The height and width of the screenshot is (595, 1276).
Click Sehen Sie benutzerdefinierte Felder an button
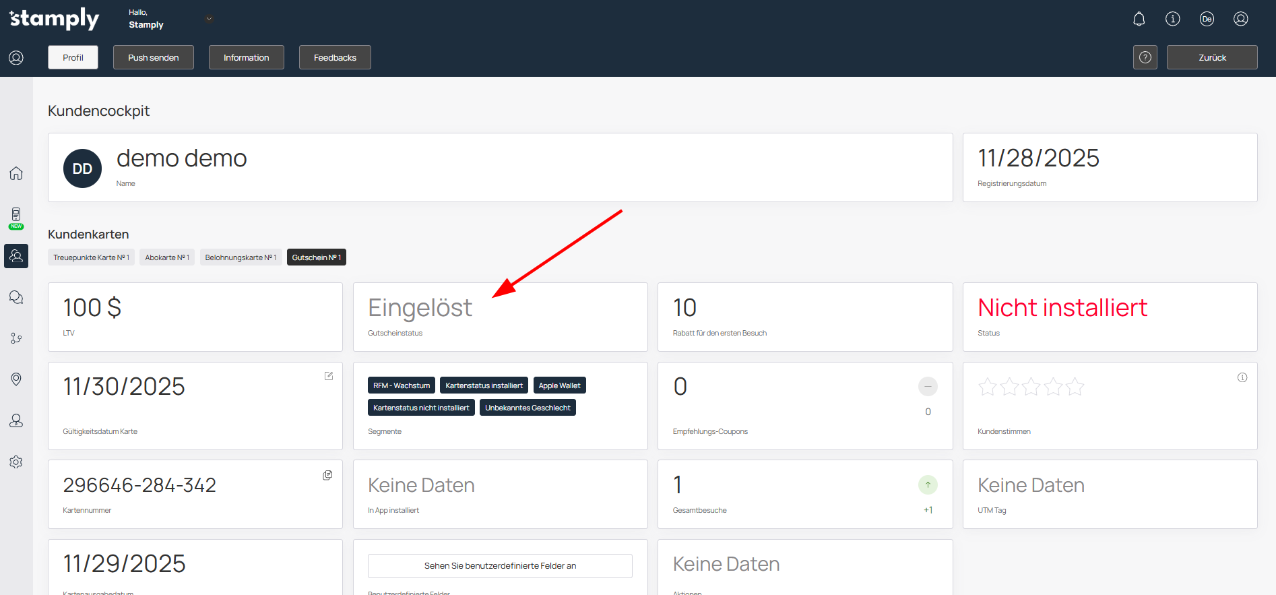[500, 565]
